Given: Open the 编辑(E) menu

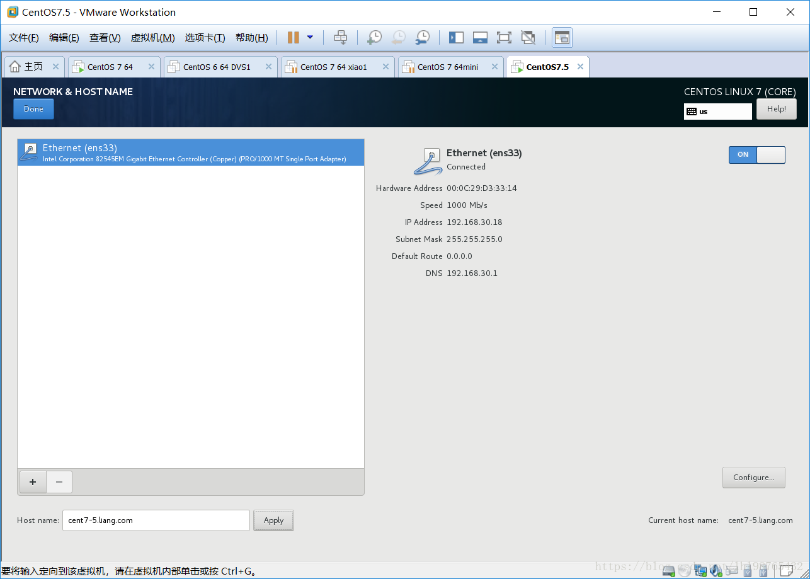Looking at the screenshot, I should point(64,38).
